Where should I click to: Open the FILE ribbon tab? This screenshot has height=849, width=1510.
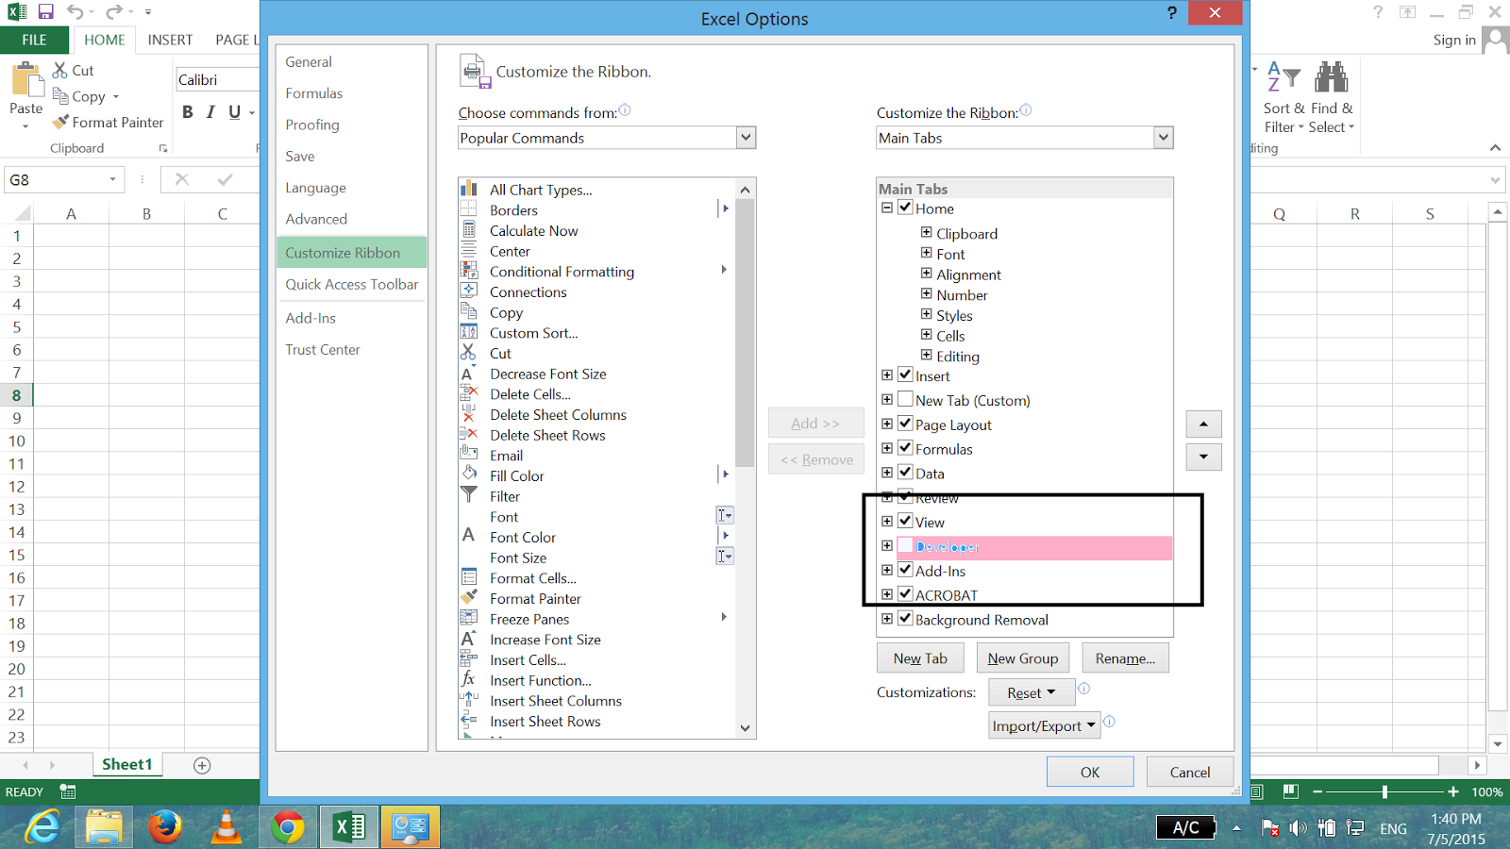tap(35, 40)
